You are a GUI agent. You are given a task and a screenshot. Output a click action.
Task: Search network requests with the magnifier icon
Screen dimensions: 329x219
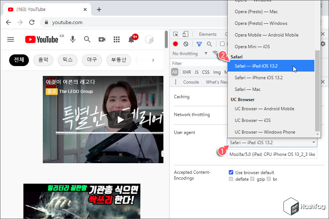[209, 43]
